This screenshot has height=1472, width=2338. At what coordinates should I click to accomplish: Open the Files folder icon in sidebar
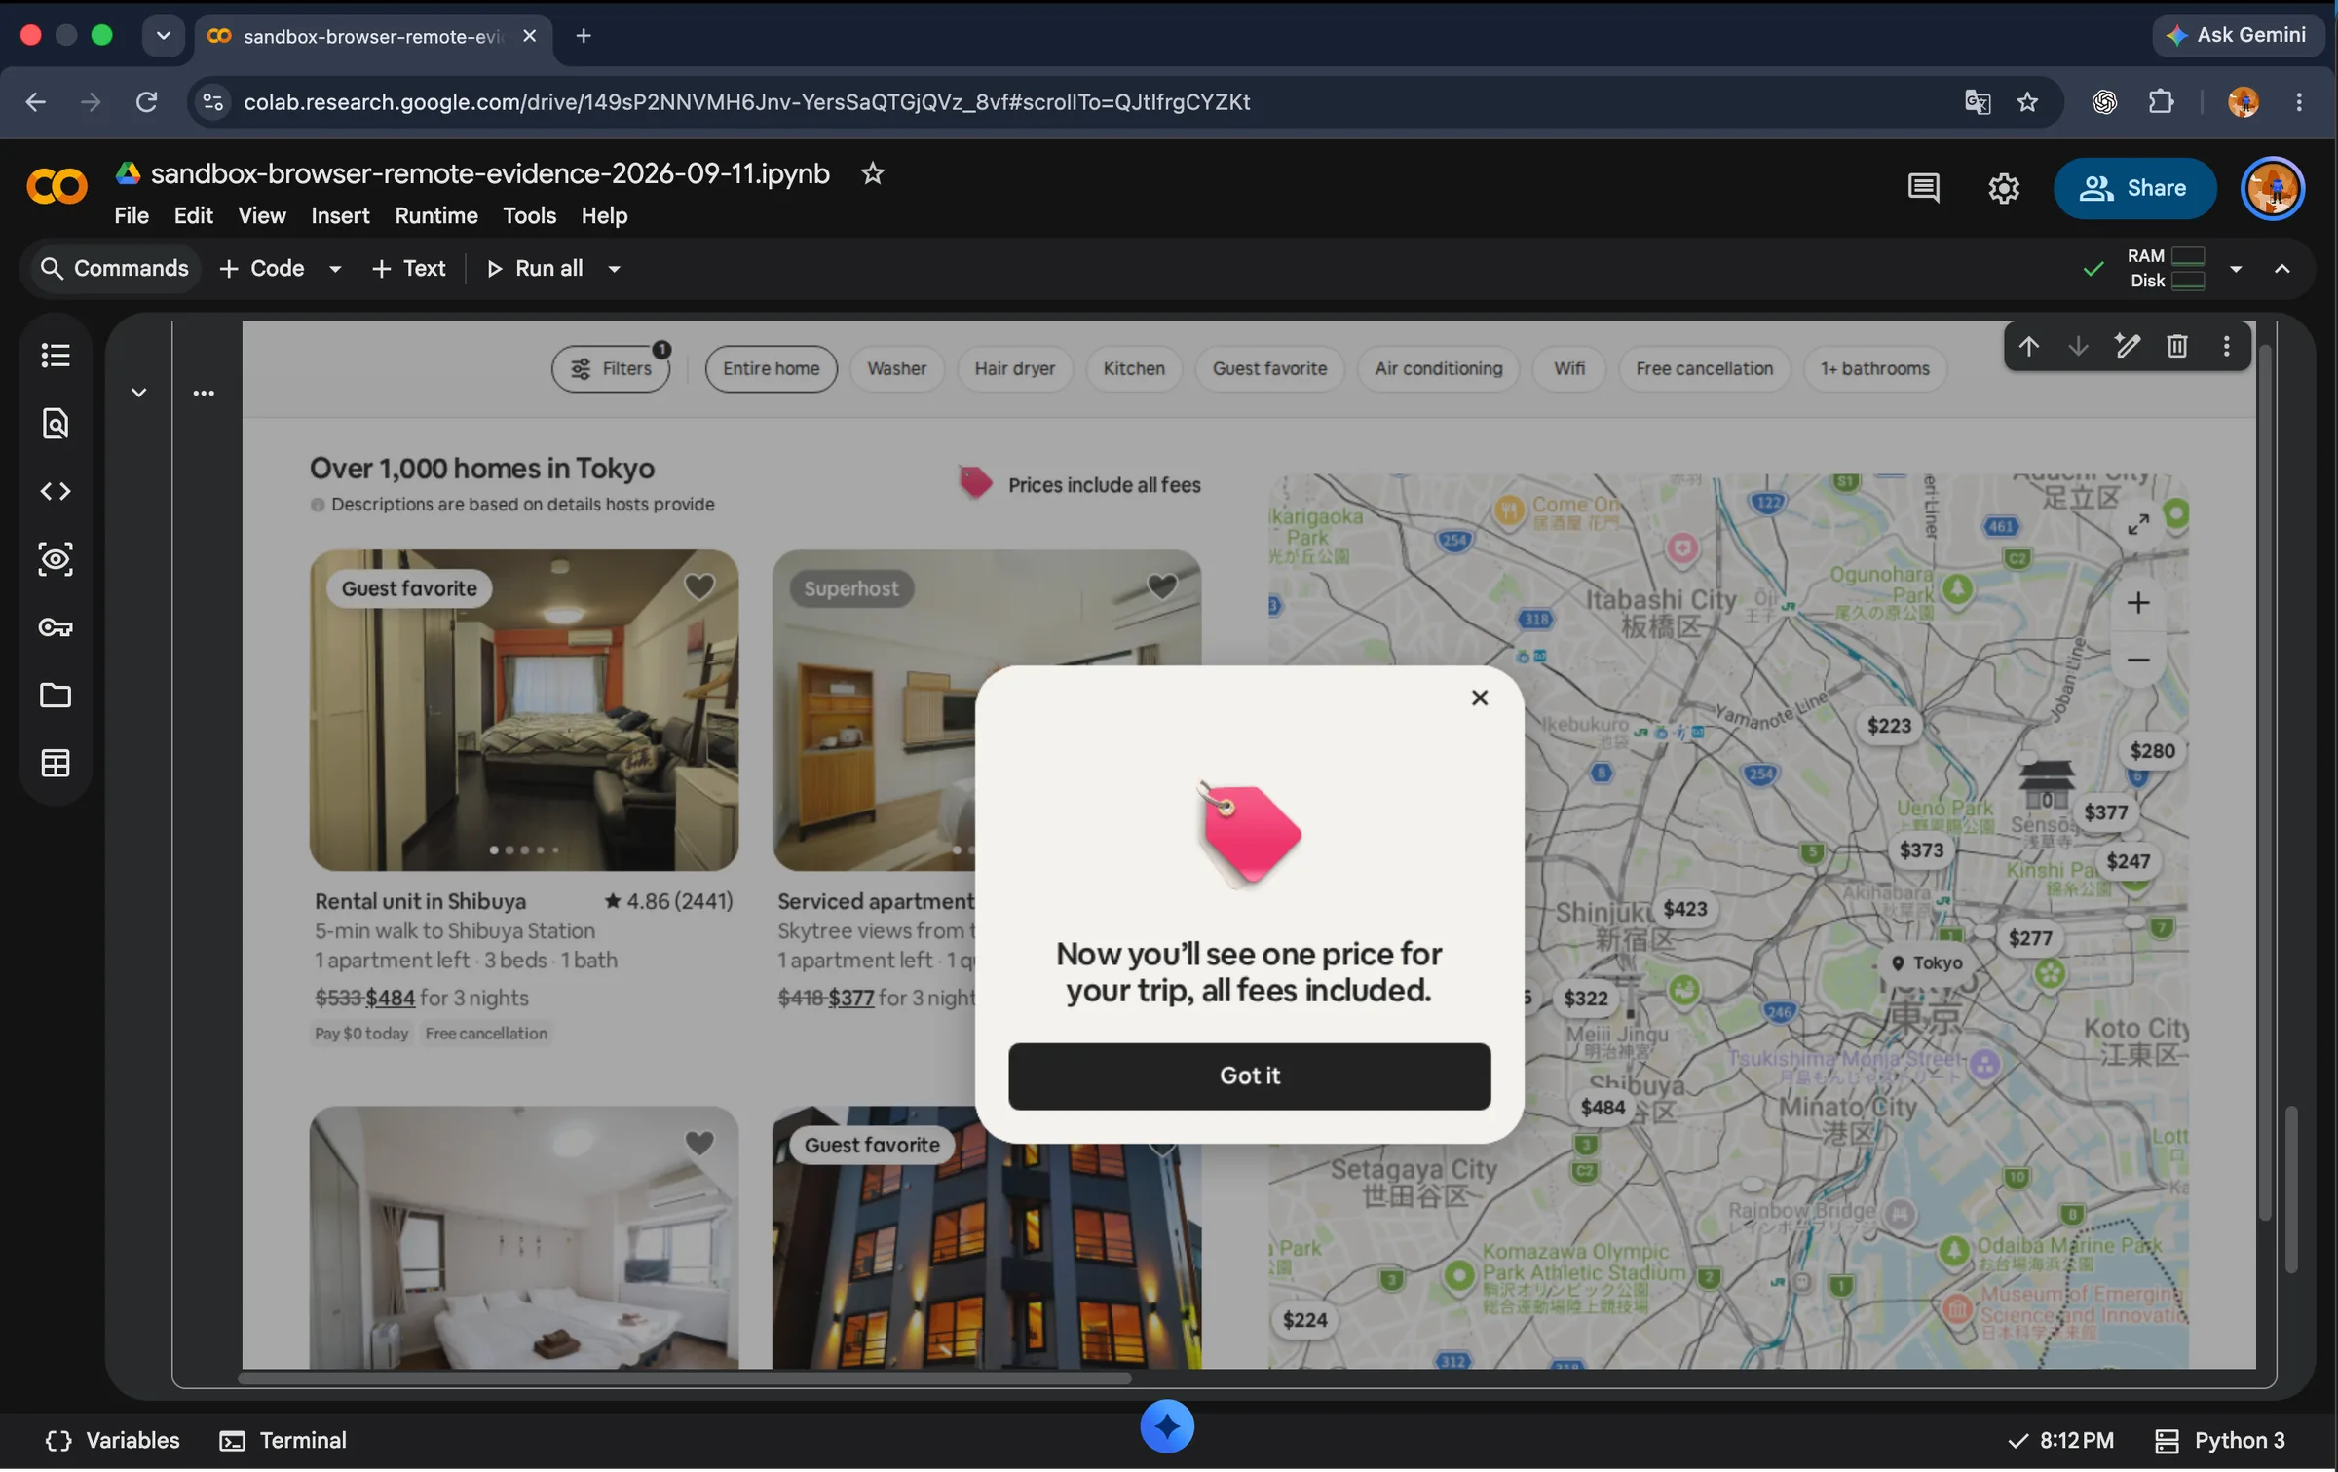(x=56, y=696)
